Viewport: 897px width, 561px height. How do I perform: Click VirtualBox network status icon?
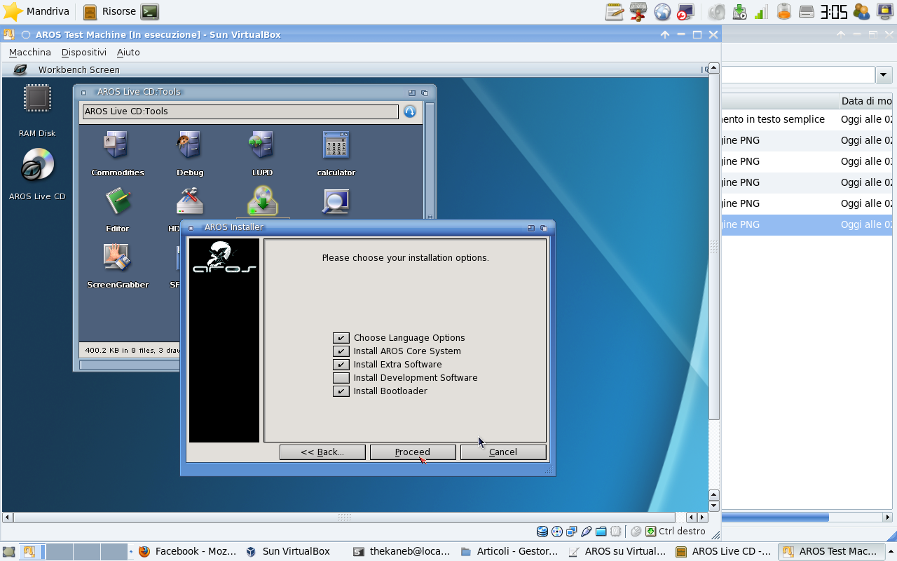tap(572, 532)
